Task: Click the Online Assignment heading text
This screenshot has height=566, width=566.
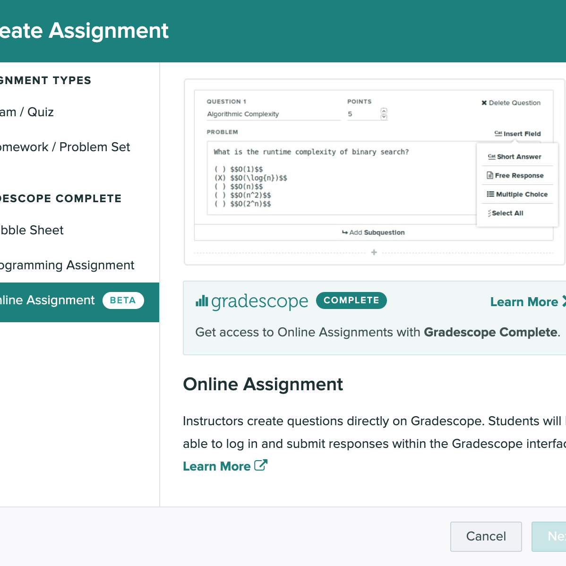Action: [263, 384]
